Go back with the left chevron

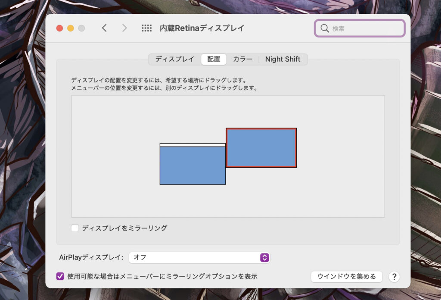coord(104,28)
